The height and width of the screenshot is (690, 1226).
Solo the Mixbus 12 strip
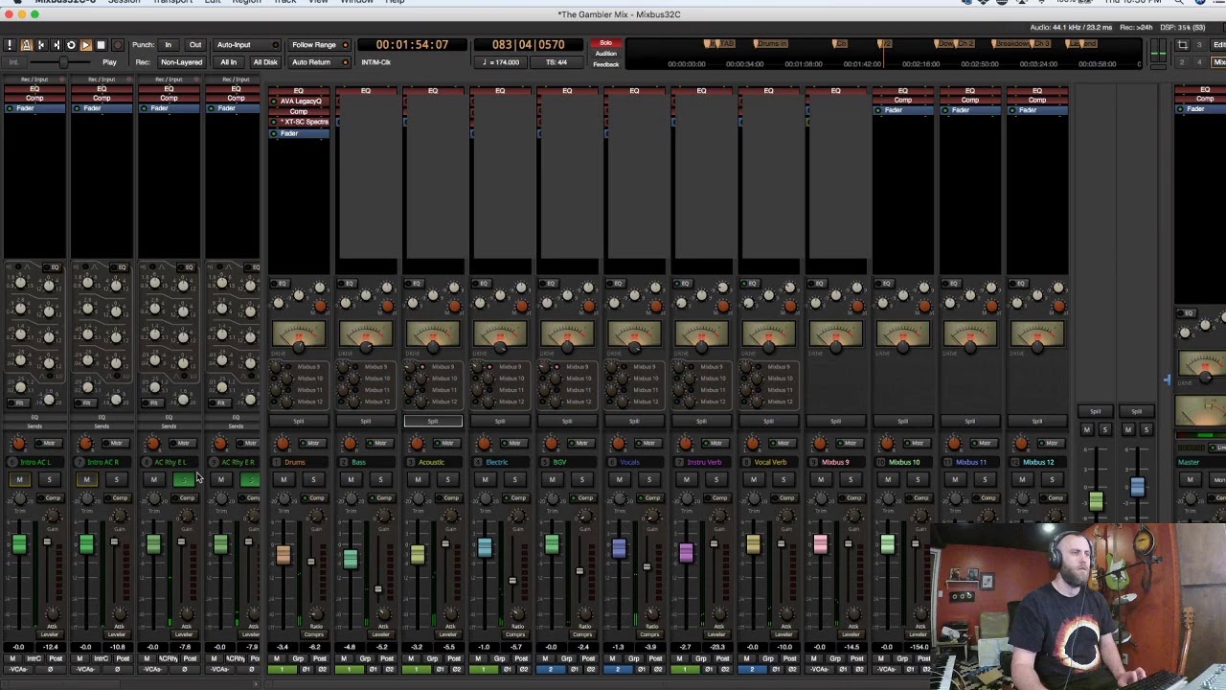click(x=1051, y=480)
